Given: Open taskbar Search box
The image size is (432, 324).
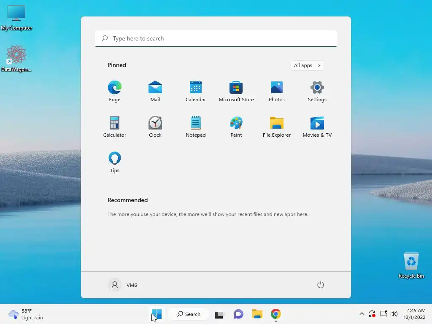Looking at the screenshot, I should tap(189, 314).
